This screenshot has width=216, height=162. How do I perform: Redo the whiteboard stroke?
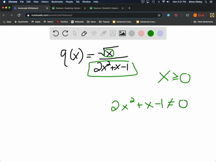(x=65, y=33)
